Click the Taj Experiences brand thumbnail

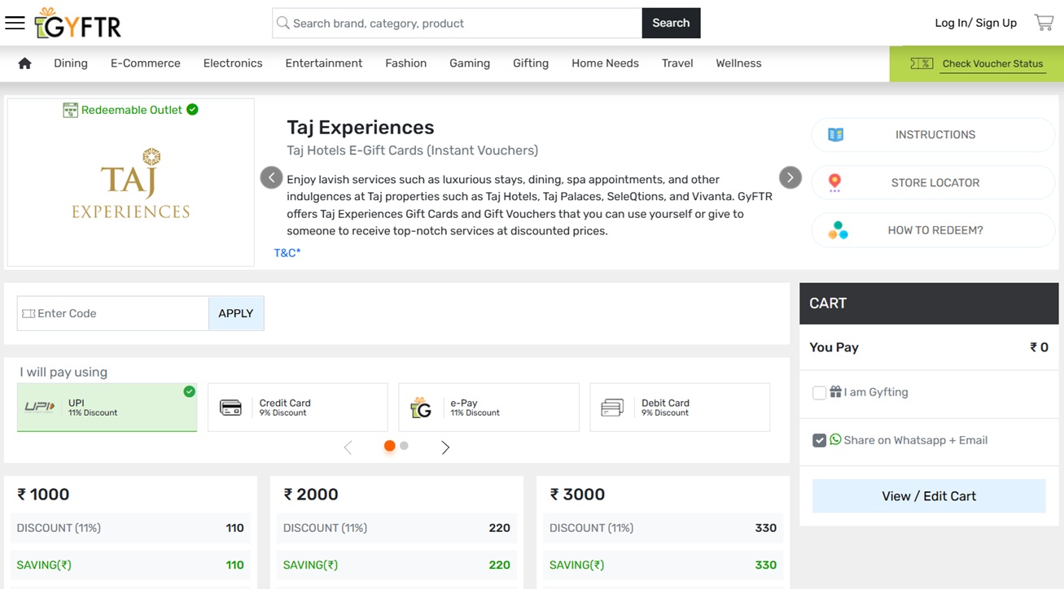[131, 183]
